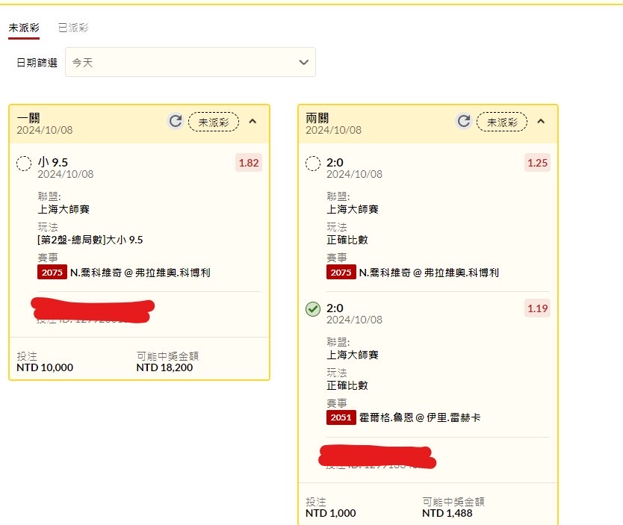This screenshot has width=623, height=525.
Task: Click the 1.25 odds badge
Action: pyautogui.click(x=537, y=163)
